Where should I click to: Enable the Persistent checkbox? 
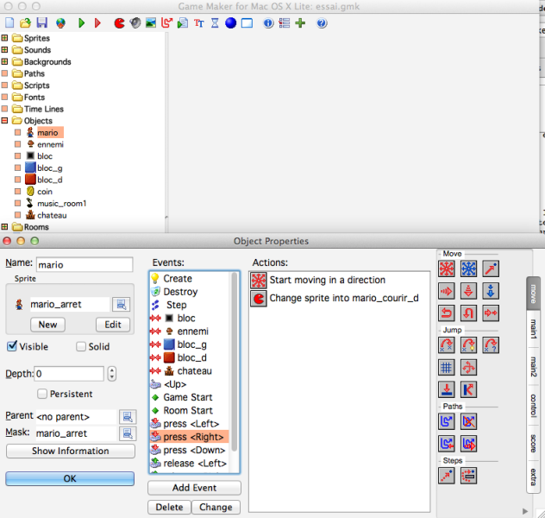click(x=42, y=394)
